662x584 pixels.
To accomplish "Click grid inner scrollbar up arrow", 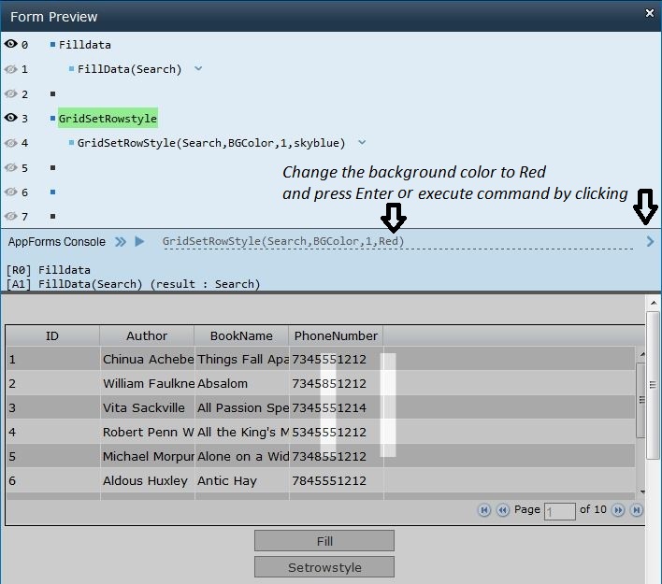I will pyautogui.click(x=642, y=354).
